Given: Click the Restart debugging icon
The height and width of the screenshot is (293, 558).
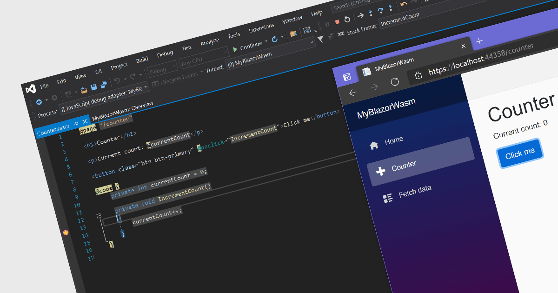Looking at the screenshot, I should click(x=347, y=20).
